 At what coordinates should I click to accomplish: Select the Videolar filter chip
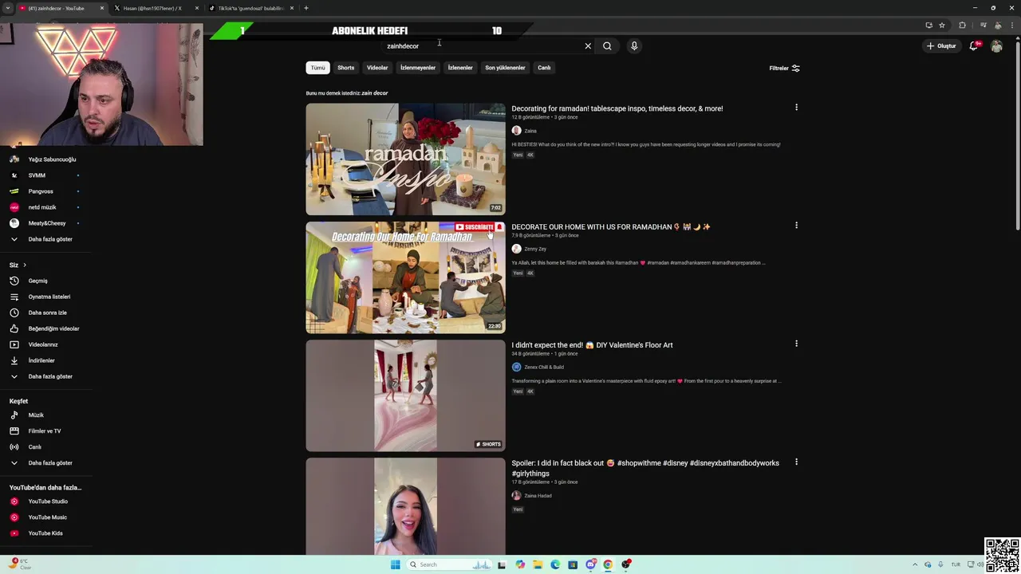pos(377,68)
